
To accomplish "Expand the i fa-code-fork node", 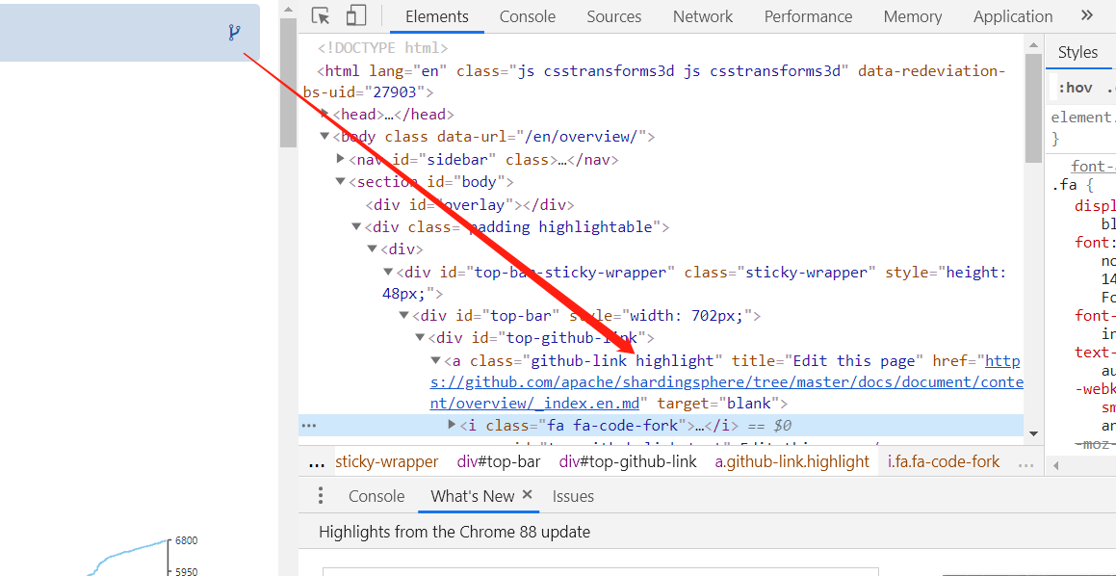I will [x=452, y=425].
